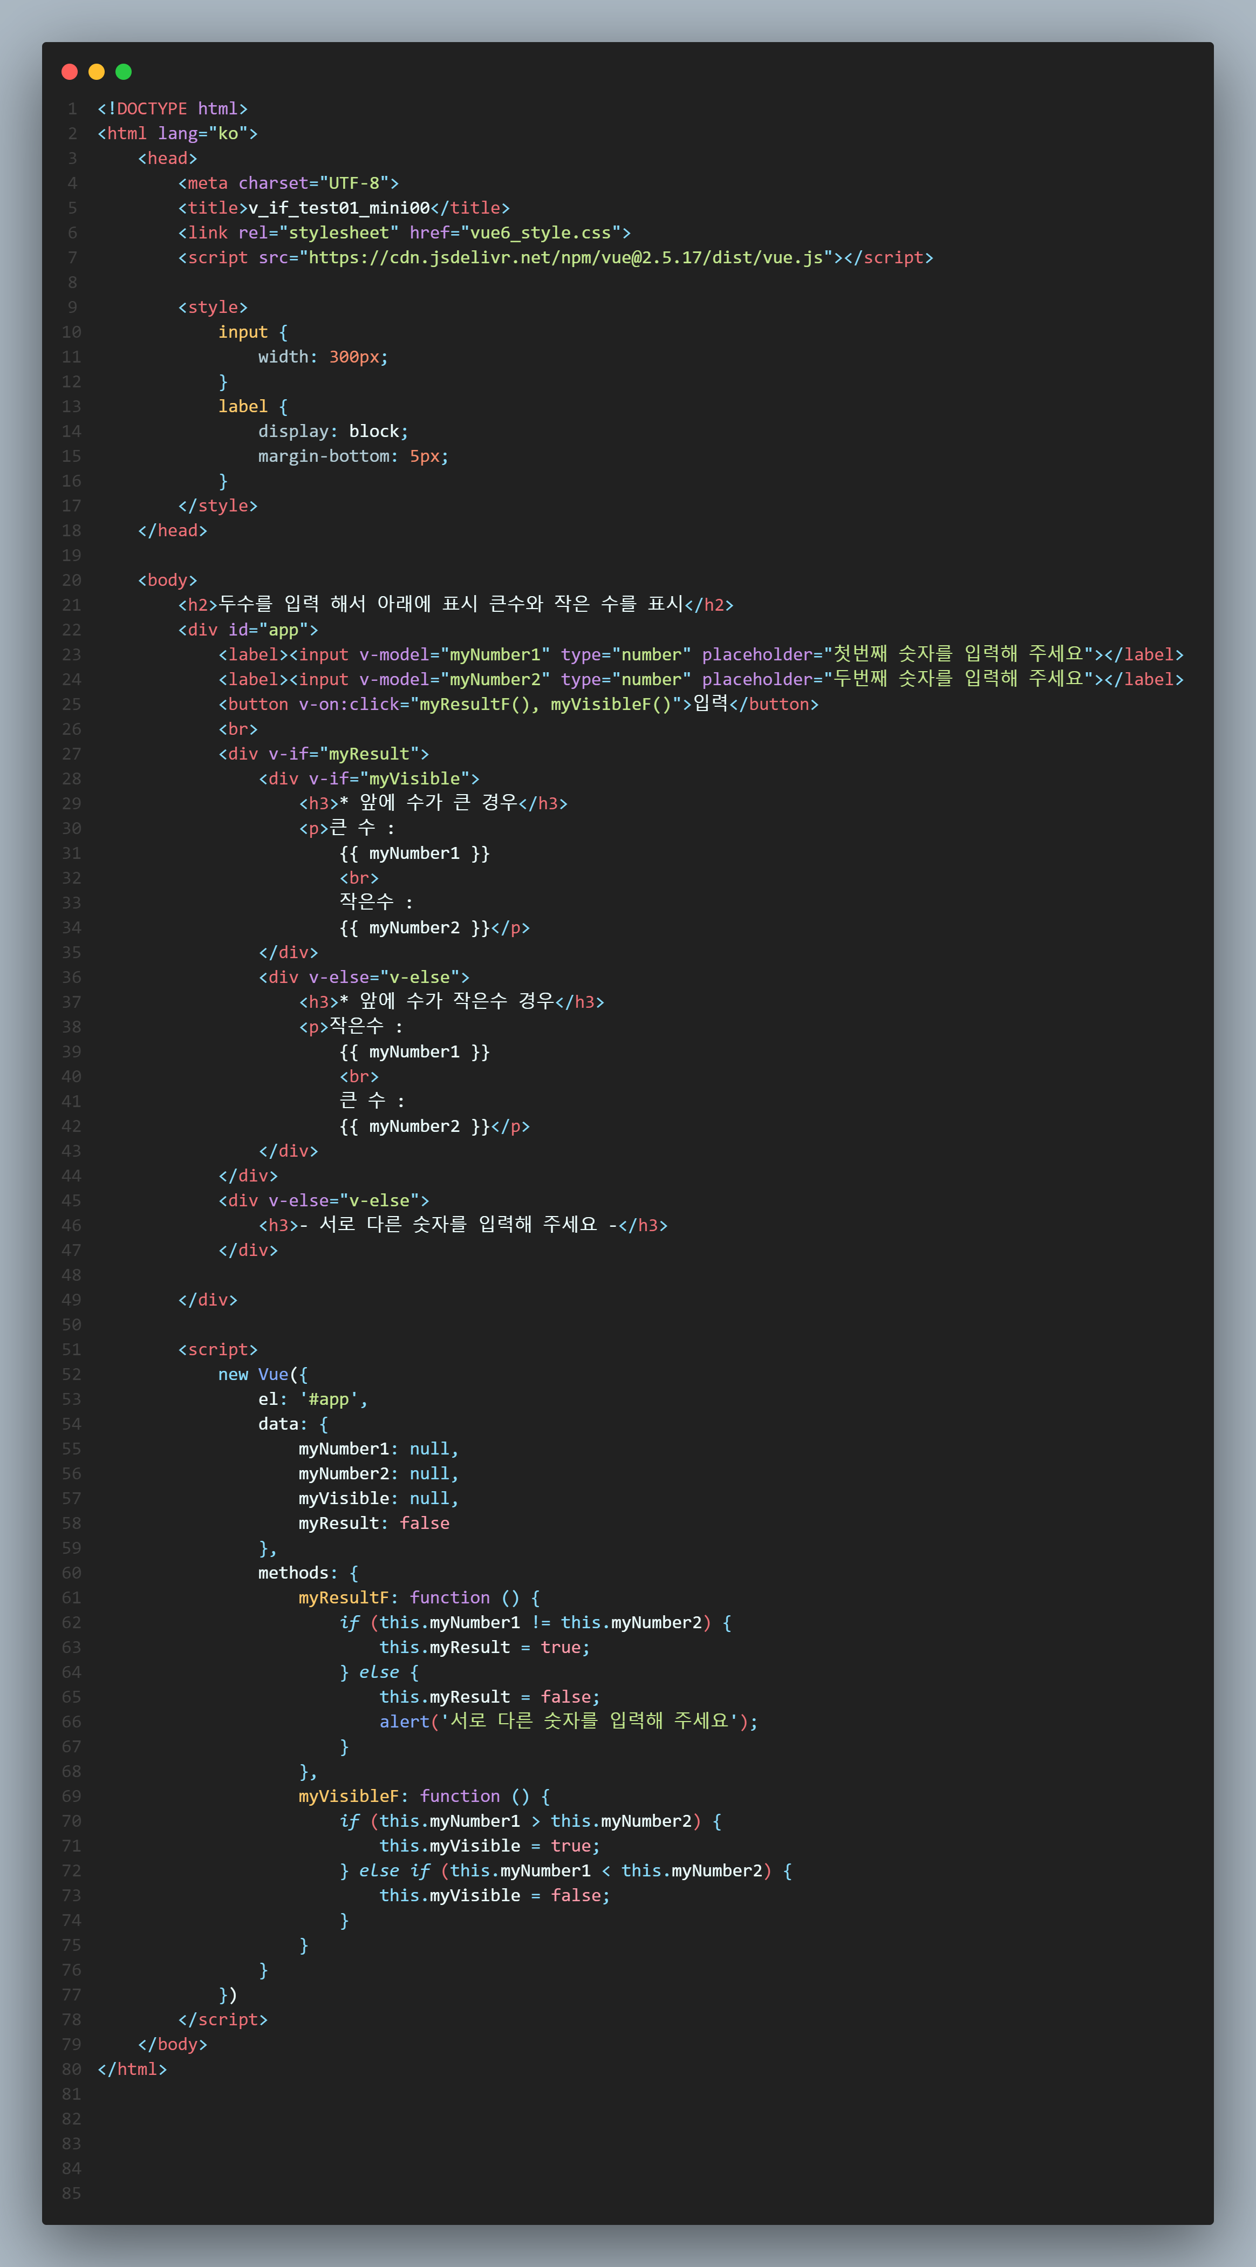Click the "display: block;" declaration

(333, 431)
